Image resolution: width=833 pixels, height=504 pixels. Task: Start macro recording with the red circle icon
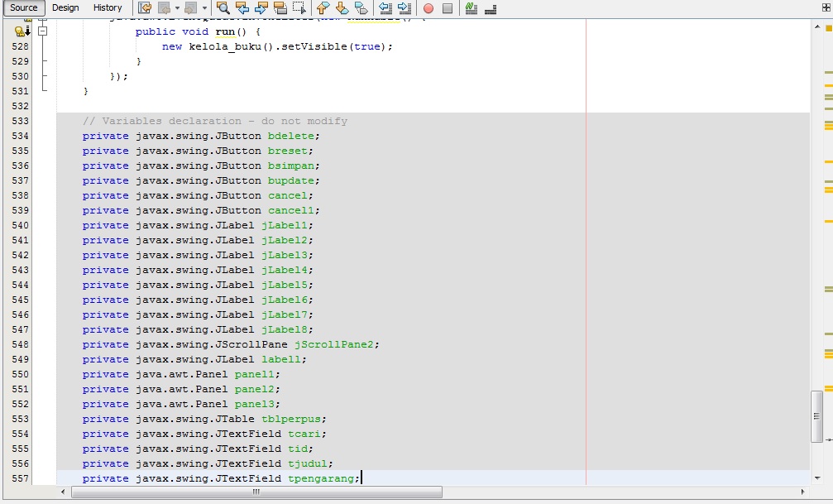428,8
